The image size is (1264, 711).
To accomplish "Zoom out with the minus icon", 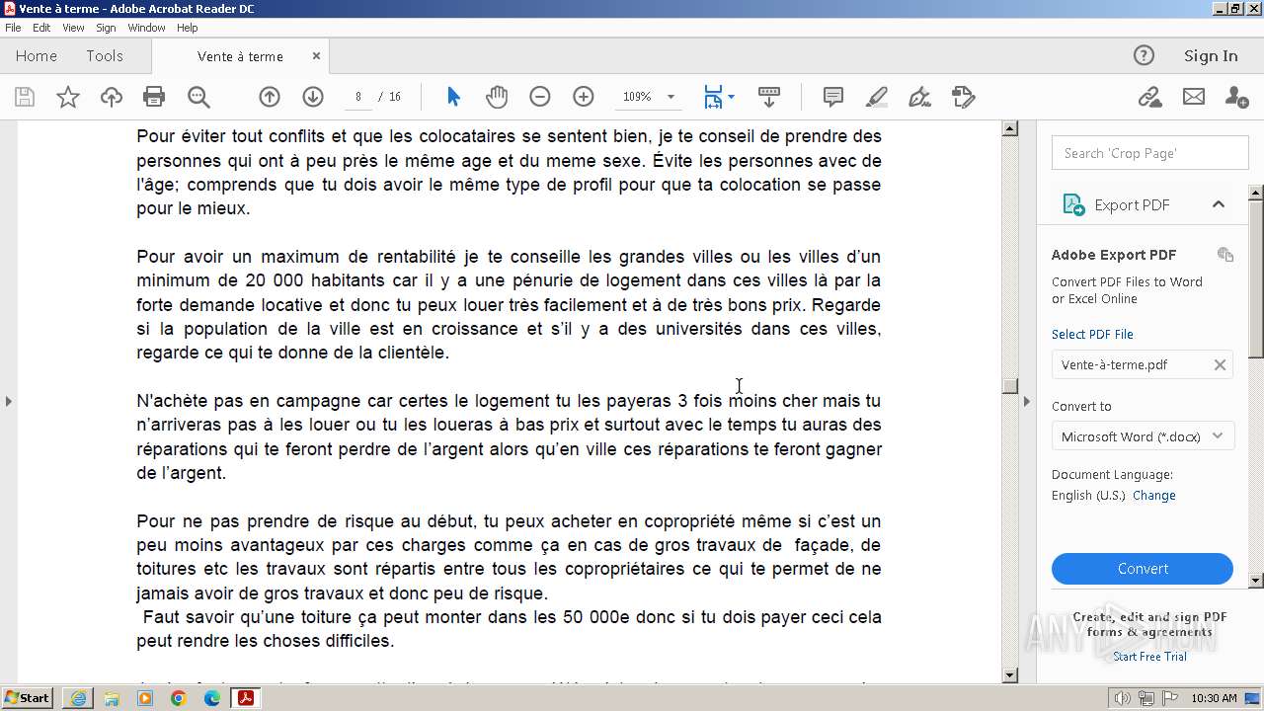I will [540, 97].
